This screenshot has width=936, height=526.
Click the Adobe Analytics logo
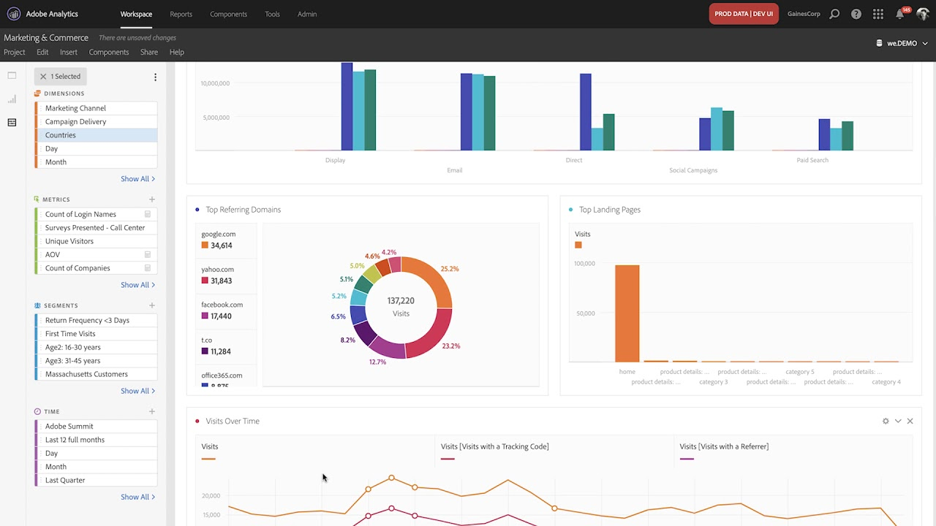[x=14, y=14]
